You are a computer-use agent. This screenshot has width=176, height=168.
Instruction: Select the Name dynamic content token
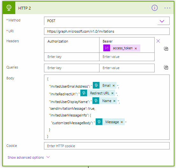tap(105, 100)
